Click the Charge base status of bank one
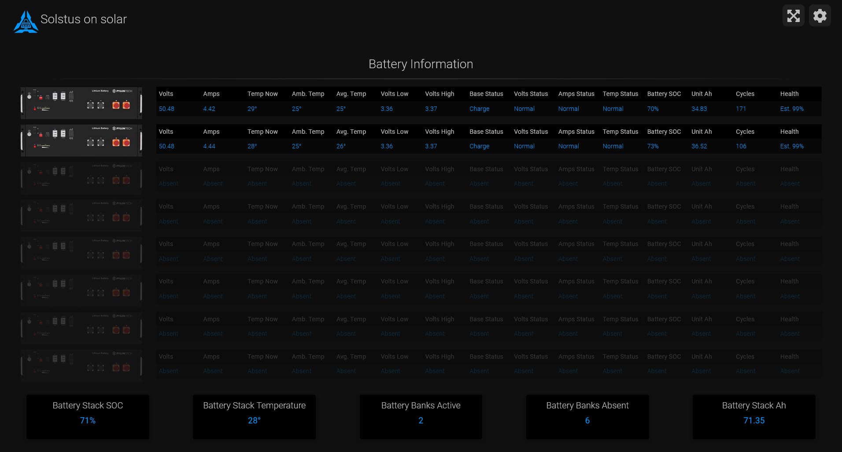 click(479, 109)
